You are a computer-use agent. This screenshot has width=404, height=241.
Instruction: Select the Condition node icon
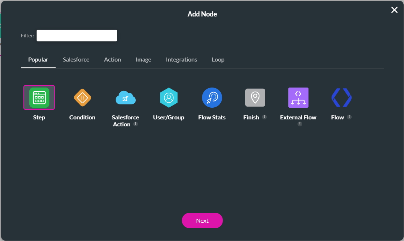click(x=82, y=97)
